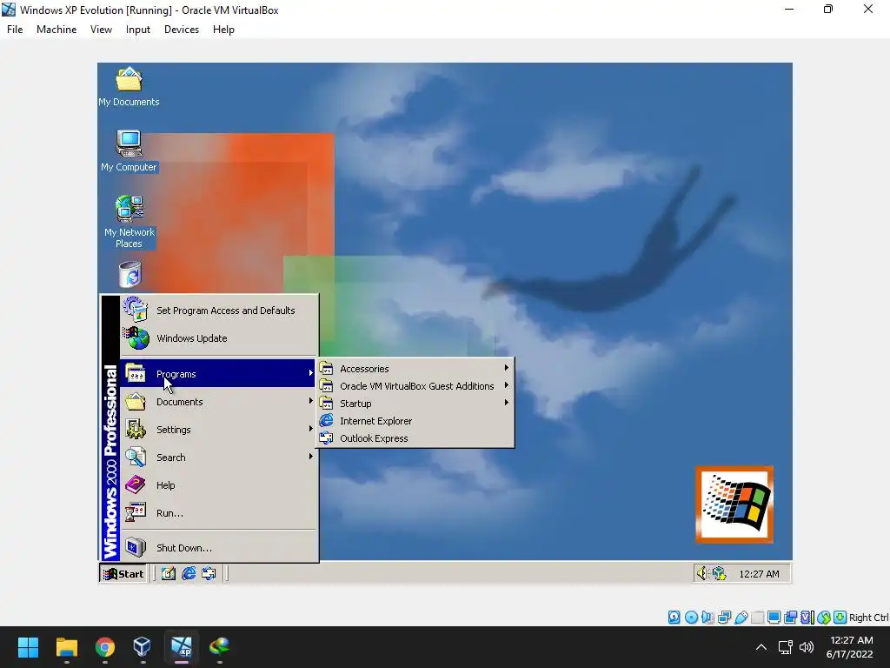The width and height of the screenshot is (890, 668).
Task: Select the My Network Places icon
Action: coord(129,222)
